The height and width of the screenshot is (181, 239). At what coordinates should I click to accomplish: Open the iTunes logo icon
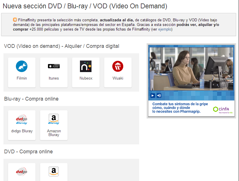[54, 66]
